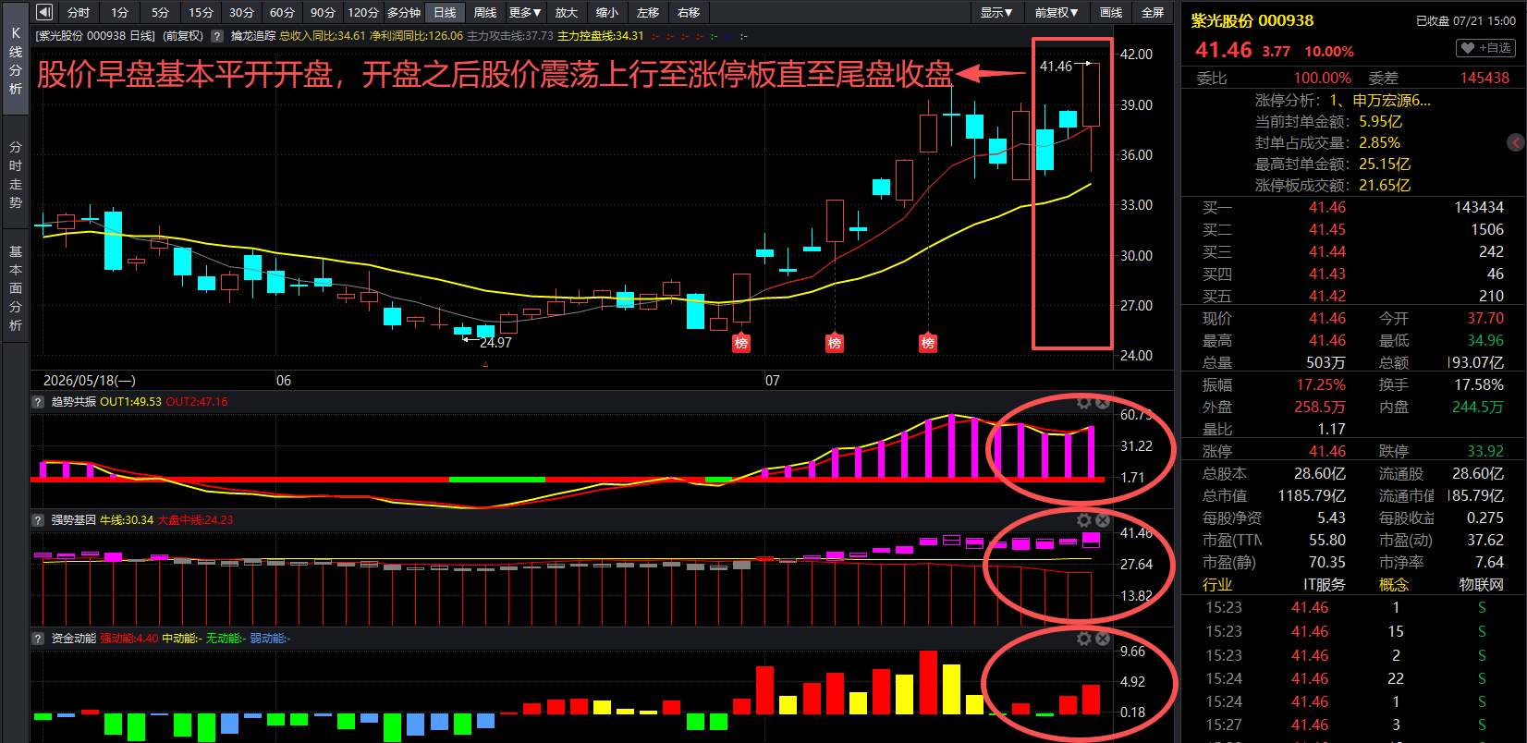The width and height of the screenshot is (1527, 743).
Task: Click 买五 bid row at 41.42
Action: (x=1353, y=296)
